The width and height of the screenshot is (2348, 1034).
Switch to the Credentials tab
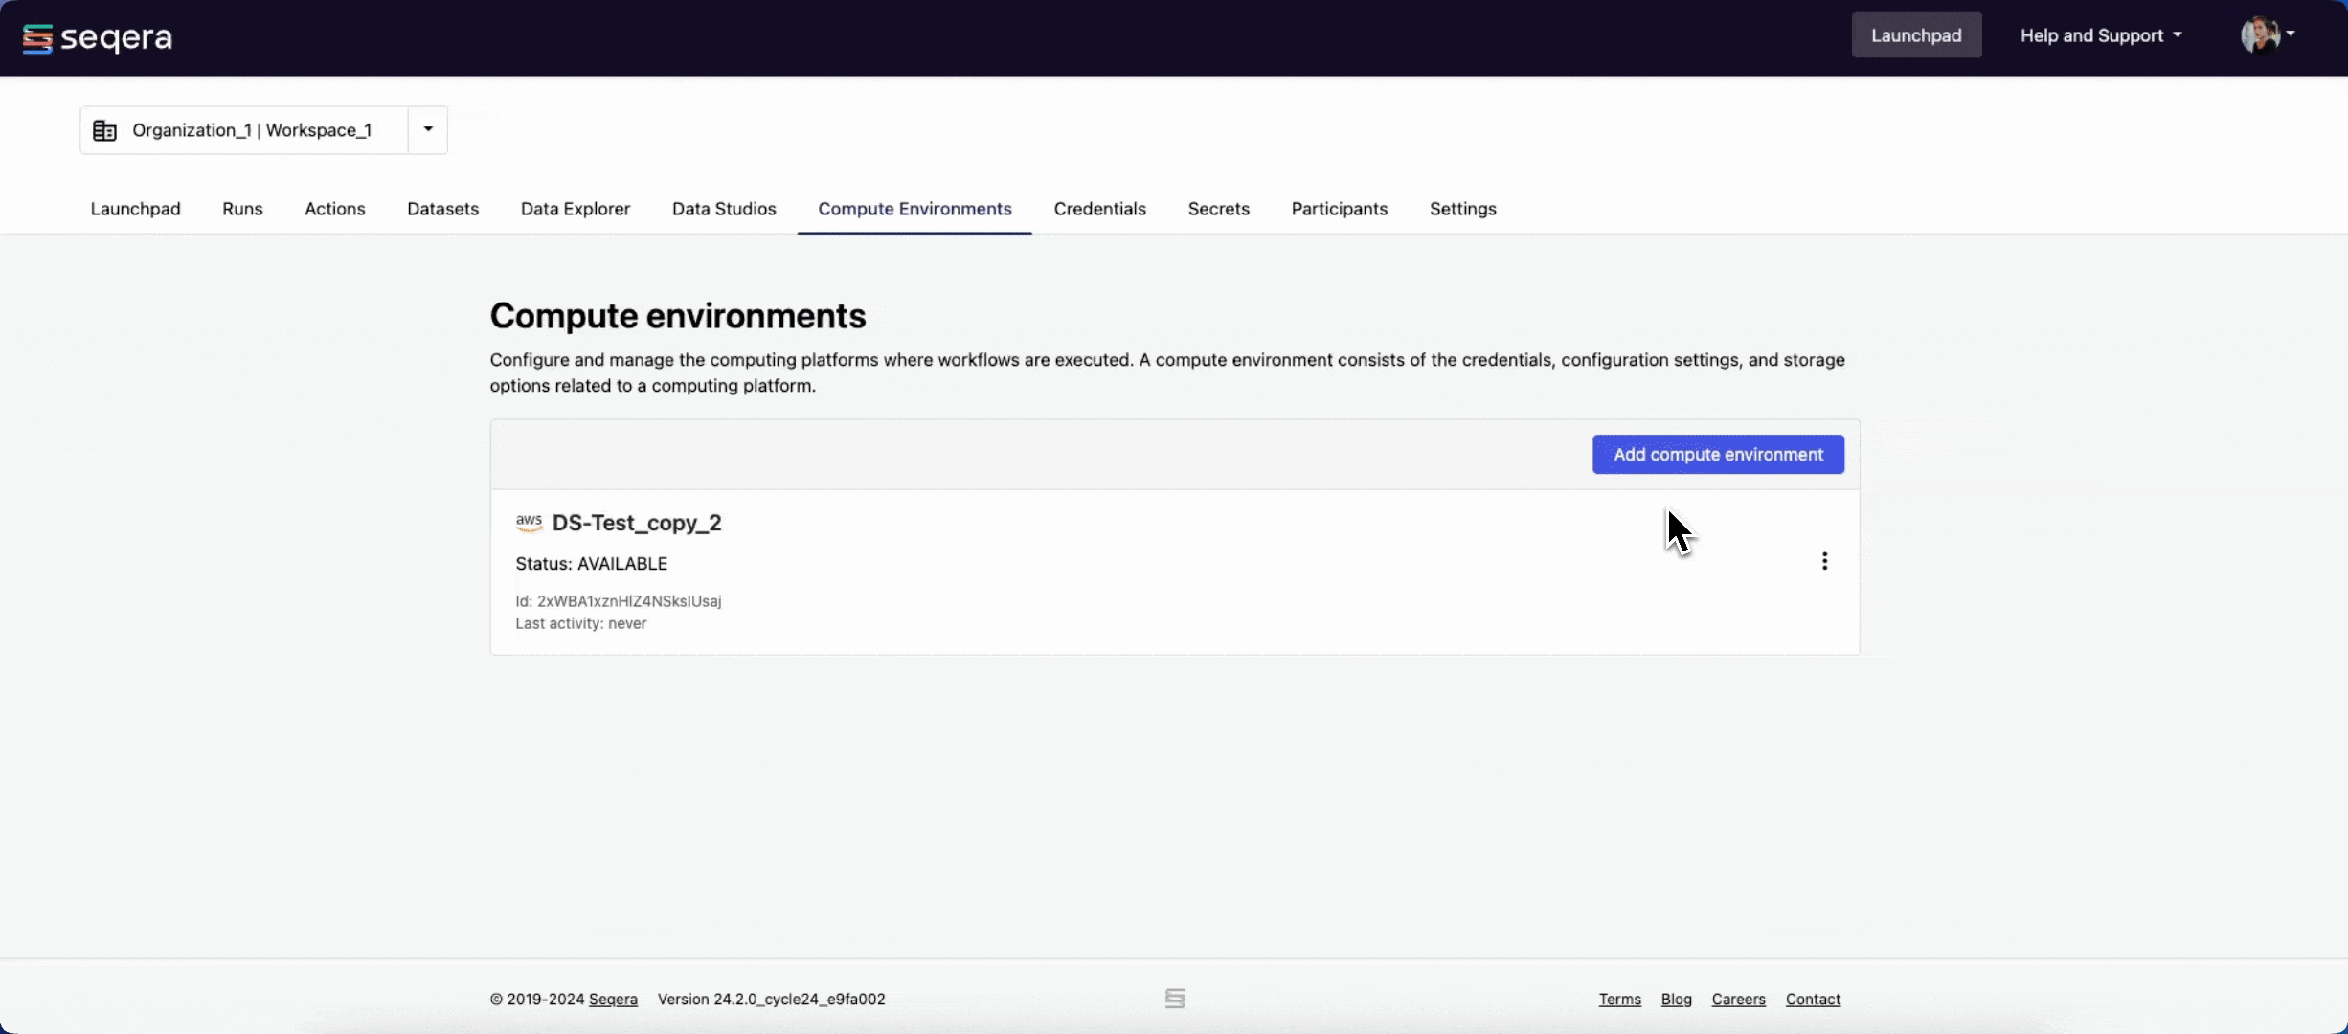(x=1099, y=209)
